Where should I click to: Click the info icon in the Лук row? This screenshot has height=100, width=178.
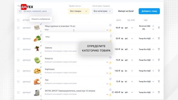pos(110,79)
